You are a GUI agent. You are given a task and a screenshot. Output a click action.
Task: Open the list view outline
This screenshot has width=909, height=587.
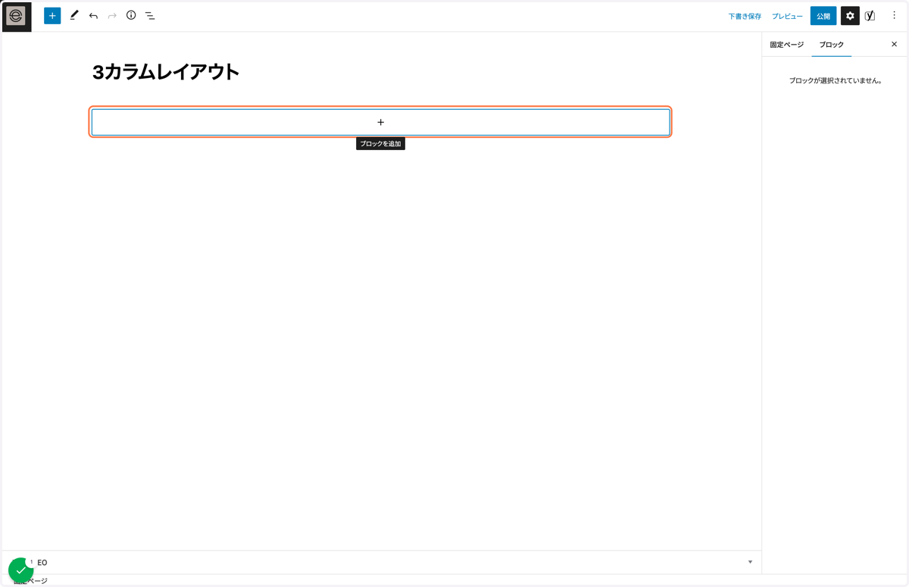point(150,16)
